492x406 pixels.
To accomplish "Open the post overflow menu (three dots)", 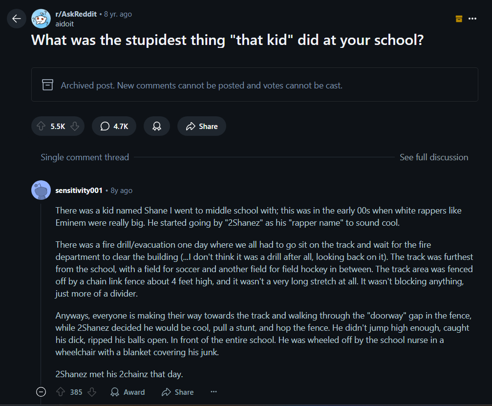I will (472, 19).
